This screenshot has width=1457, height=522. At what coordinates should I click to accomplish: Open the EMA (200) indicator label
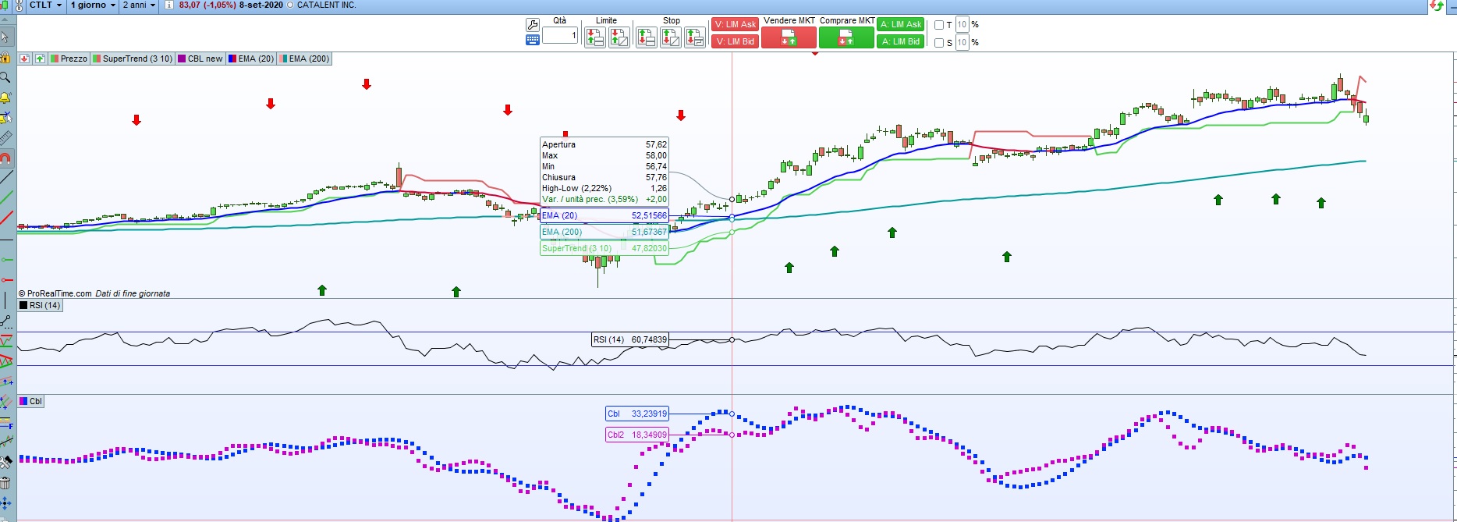305,59
